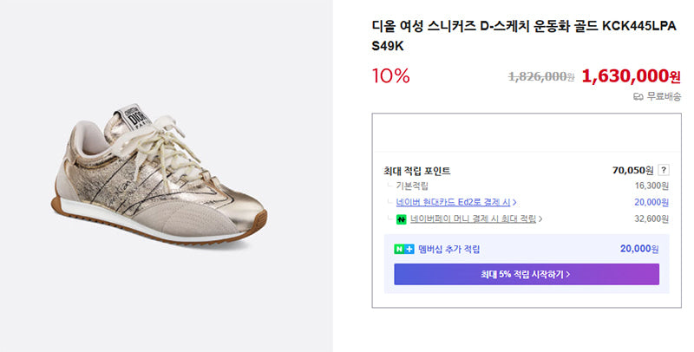Viewport: 694px width, 352px height.
Task: Expand the chevron after the 현대카드 link
Action: point(514,203)
